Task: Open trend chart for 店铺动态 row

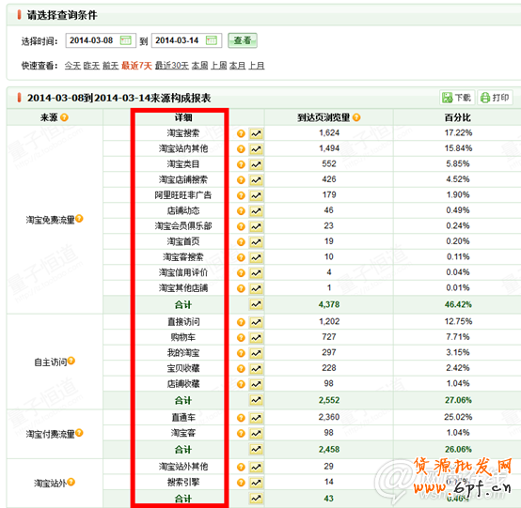Action: coord(256,210)
